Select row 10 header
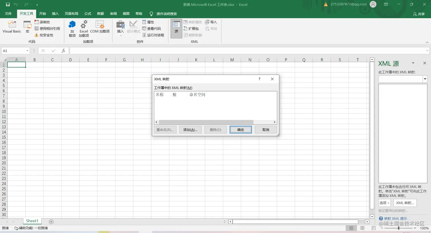431x233 pixels. [x=4, y=111]
